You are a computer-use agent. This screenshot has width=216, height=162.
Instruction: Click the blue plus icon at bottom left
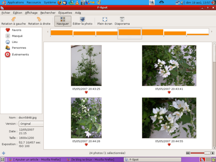3,153
